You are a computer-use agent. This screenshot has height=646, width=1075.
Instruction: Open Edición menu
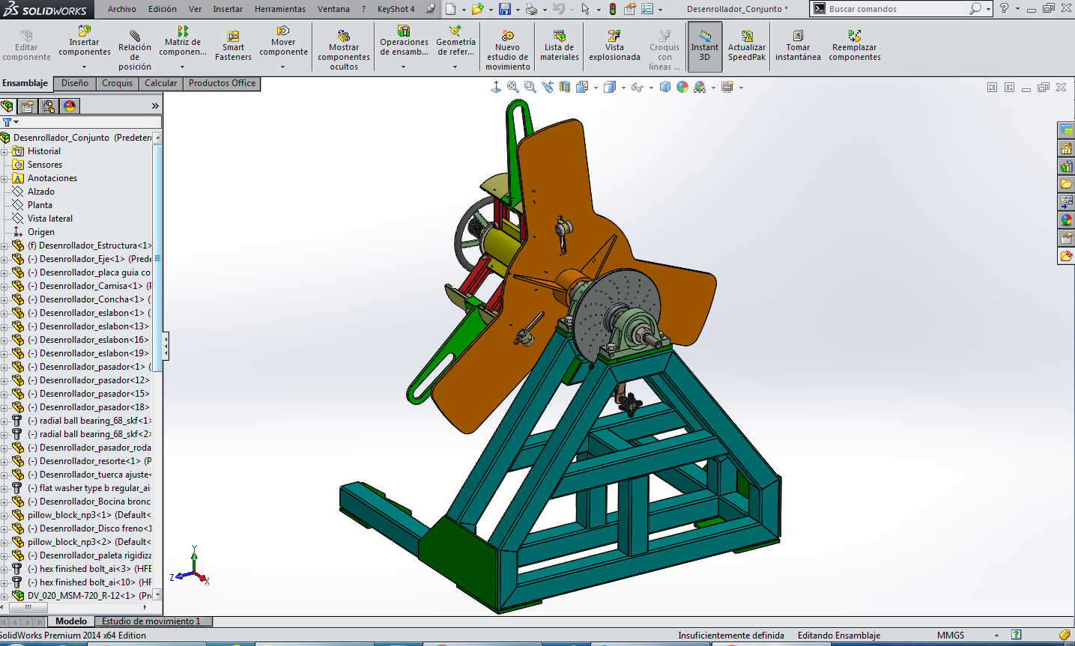(163, 9)
